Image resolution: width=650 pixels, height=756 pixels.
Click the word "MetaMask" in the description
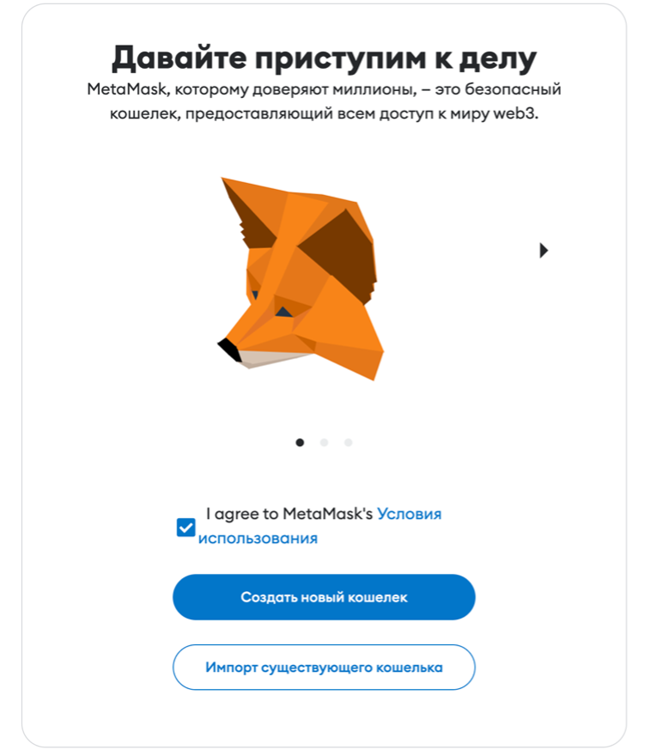click(127, 89)
